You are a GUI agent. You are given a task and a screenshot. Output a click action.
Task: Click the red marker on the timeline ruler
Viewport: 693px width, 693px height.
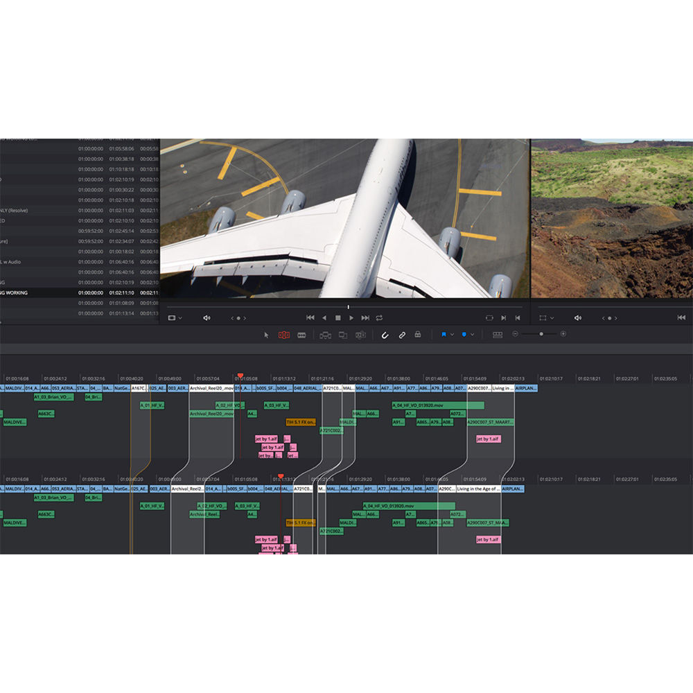(x=239, y=374)
